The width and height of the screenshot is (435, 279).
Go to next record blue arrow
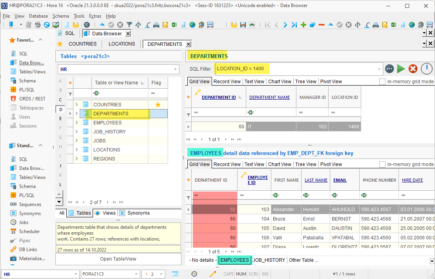[285, 25]
